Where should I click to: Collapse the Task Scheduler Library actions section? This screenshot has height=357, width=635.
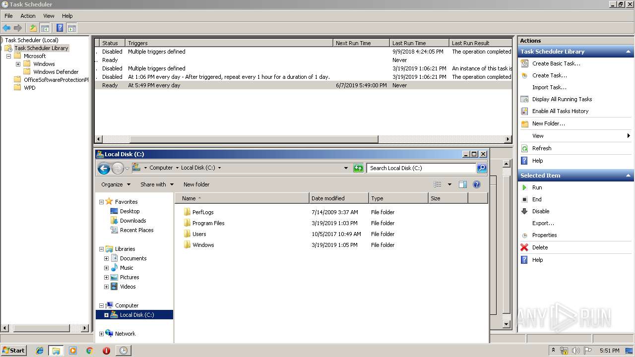628,52
